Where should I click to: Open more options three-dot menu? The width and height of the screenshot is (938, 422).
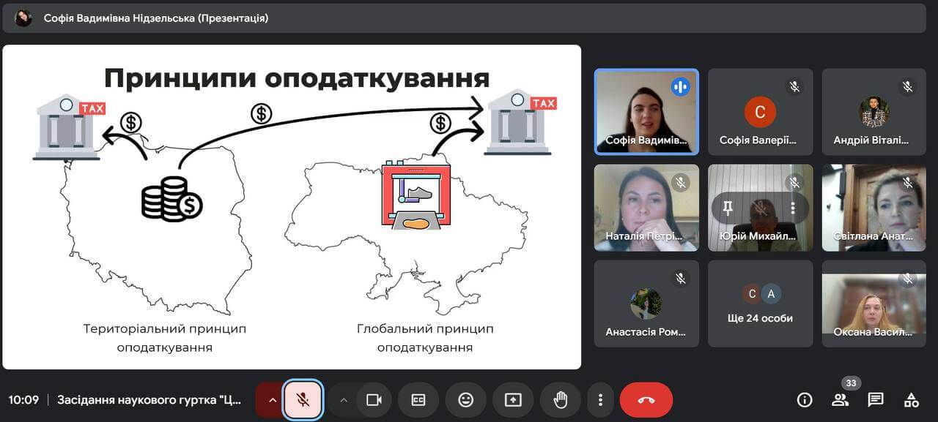tap(600, 400)
